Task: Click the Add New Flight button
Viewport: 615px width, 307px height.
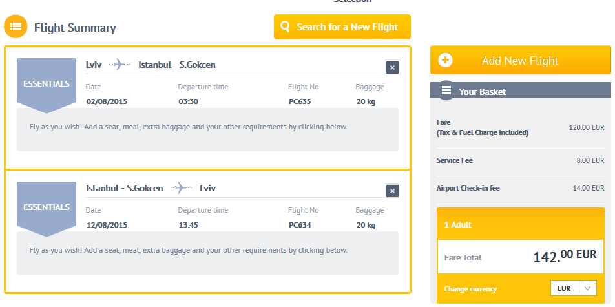Action: pyautogui.click(x=521, y=60)
